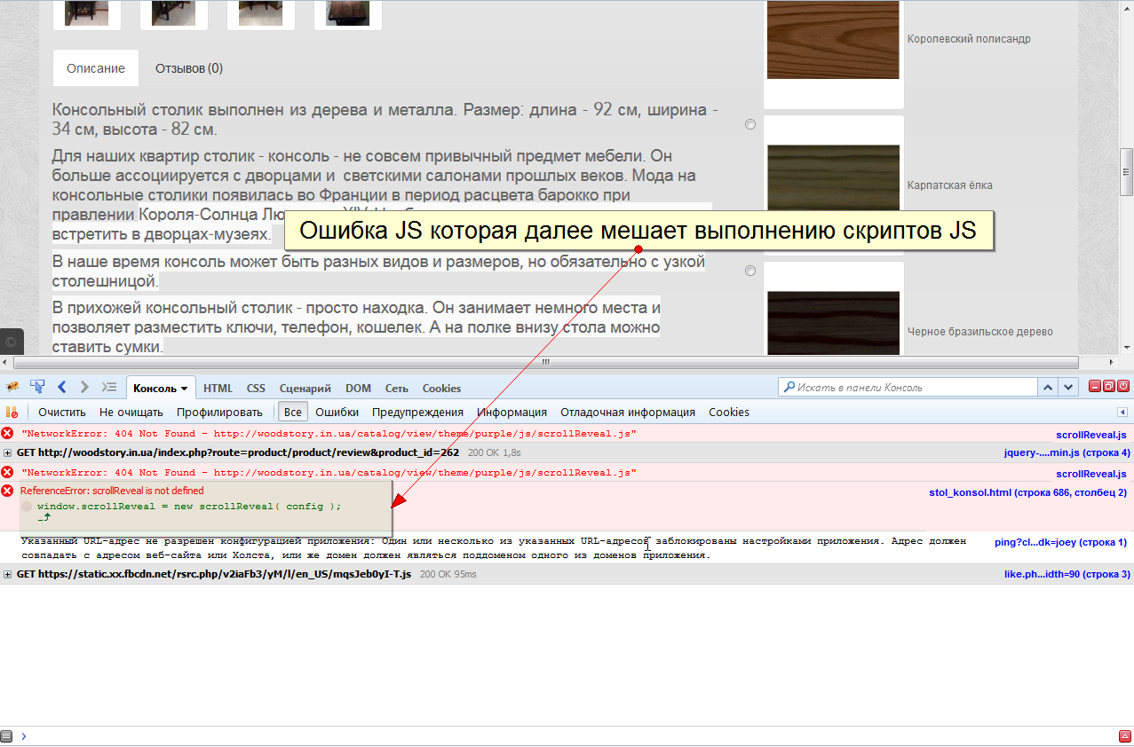Expand the GET static.xx.fbcdn.net request
Screen dimensions: 1134x747
8,575
